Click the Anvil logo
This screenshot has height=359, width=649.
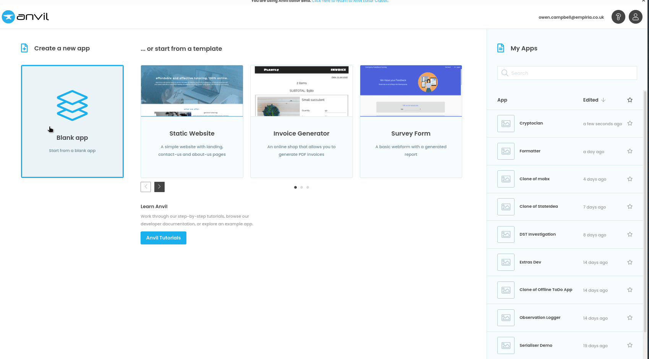click(x=26, y=17)
